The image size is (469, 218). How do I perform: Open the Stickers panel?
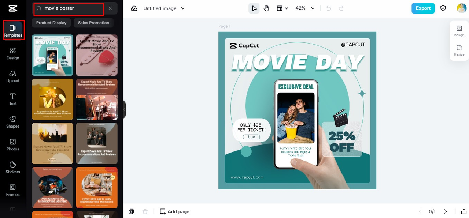click(x=13, y=167)
